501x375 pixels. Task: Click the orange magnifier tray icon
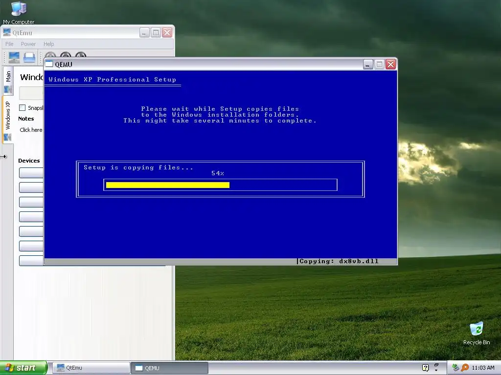465,368
